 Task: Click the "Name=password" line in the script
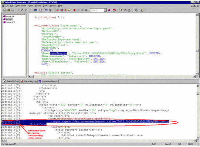[x=73, y=59]
